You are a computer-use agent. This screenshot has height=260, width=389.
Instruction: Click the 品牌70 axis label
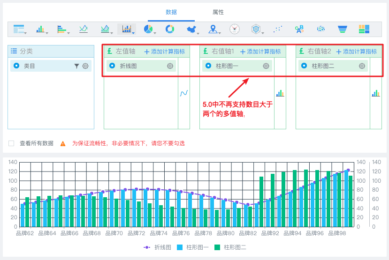pos(114,233)
